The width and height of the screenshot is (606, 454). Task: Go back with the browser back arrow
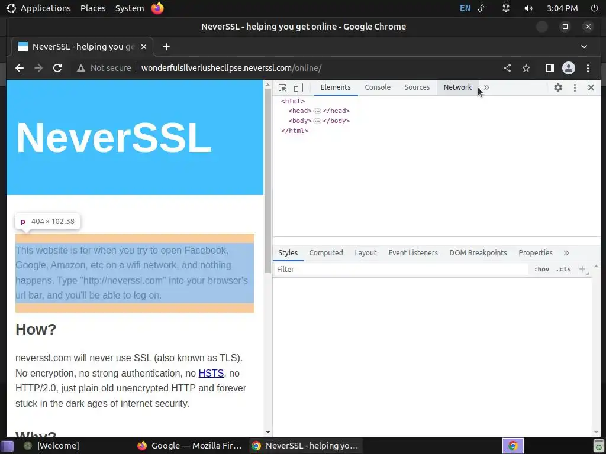point(20,69)
